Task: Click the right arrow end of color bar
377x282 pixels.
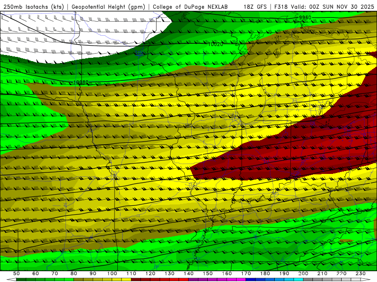Action: point(366,279)
